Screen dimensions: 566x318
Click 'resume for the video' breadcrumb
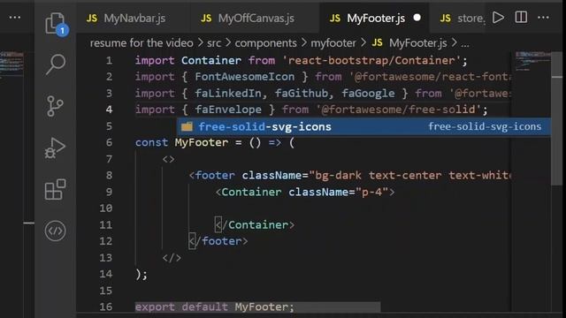pos(141,43)
